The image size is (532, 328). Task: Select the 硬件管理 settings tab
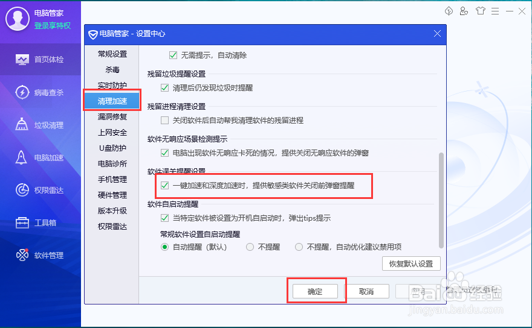tap(112, 195)
